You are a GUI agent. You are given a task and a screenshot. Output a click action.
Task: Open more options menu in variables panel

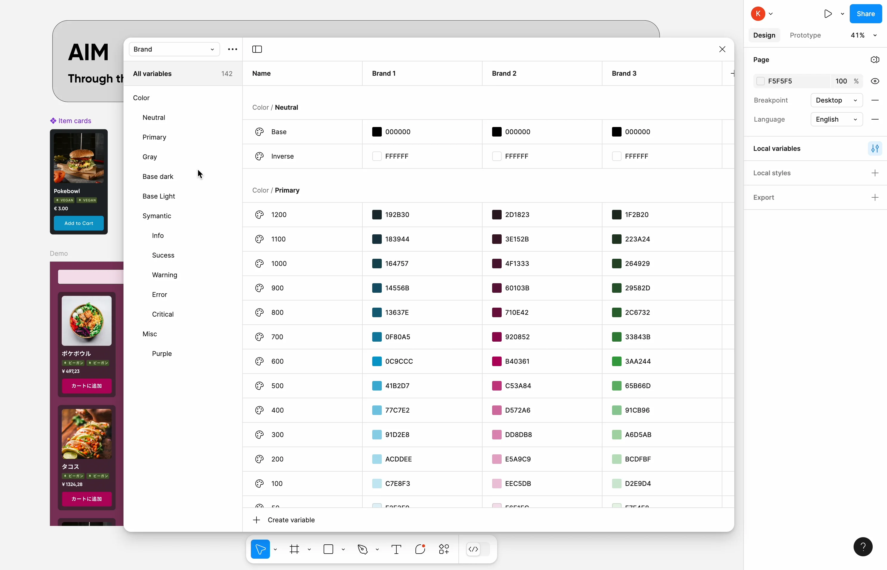tap(232, 49)
